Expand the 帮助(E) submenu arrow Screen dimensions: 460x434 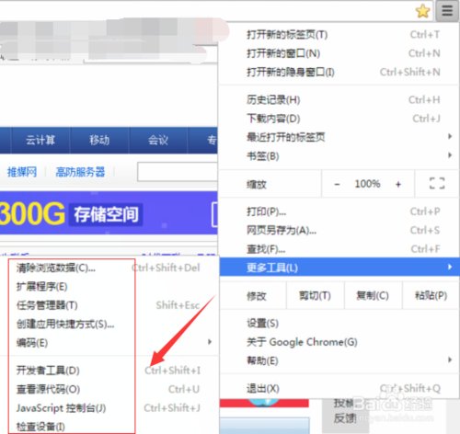[x=450, y=360]
